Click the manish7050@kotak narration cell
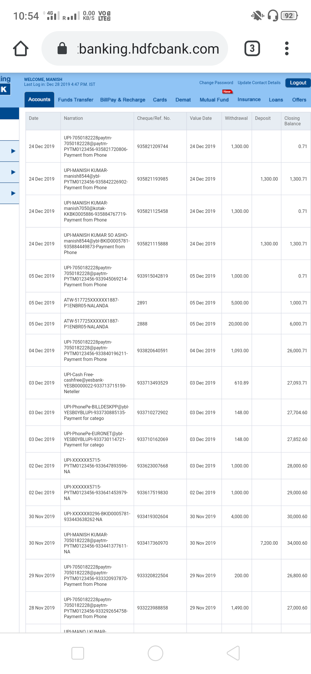Screen dimensions: 311x674 click(97, 211)
